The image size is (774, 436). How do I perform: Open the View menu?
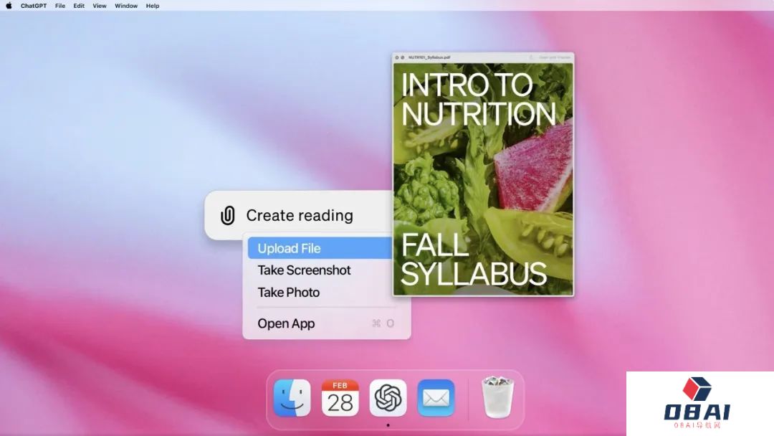(x=100, y=6)
